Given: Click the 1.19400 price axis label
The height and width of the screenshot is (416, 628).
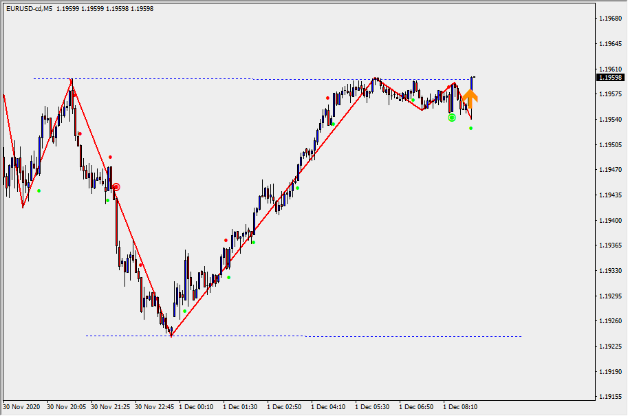Looking at the screenshot, I should tap(610, 220).
